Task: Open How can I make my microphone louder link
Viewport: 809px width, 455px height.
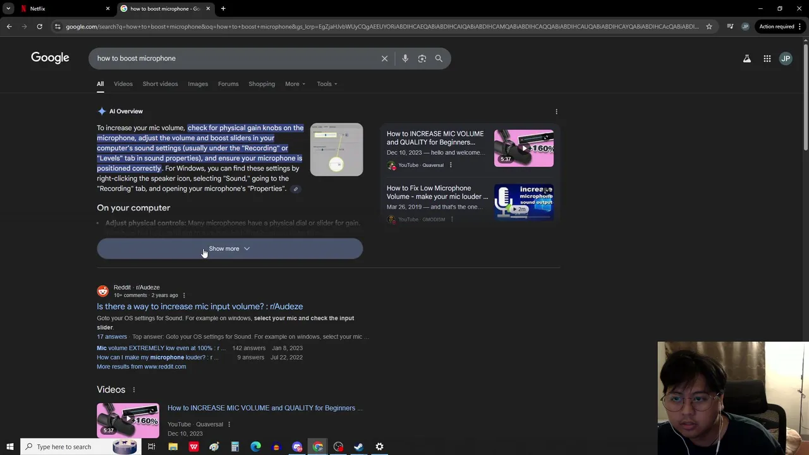Action: point(157,358)
